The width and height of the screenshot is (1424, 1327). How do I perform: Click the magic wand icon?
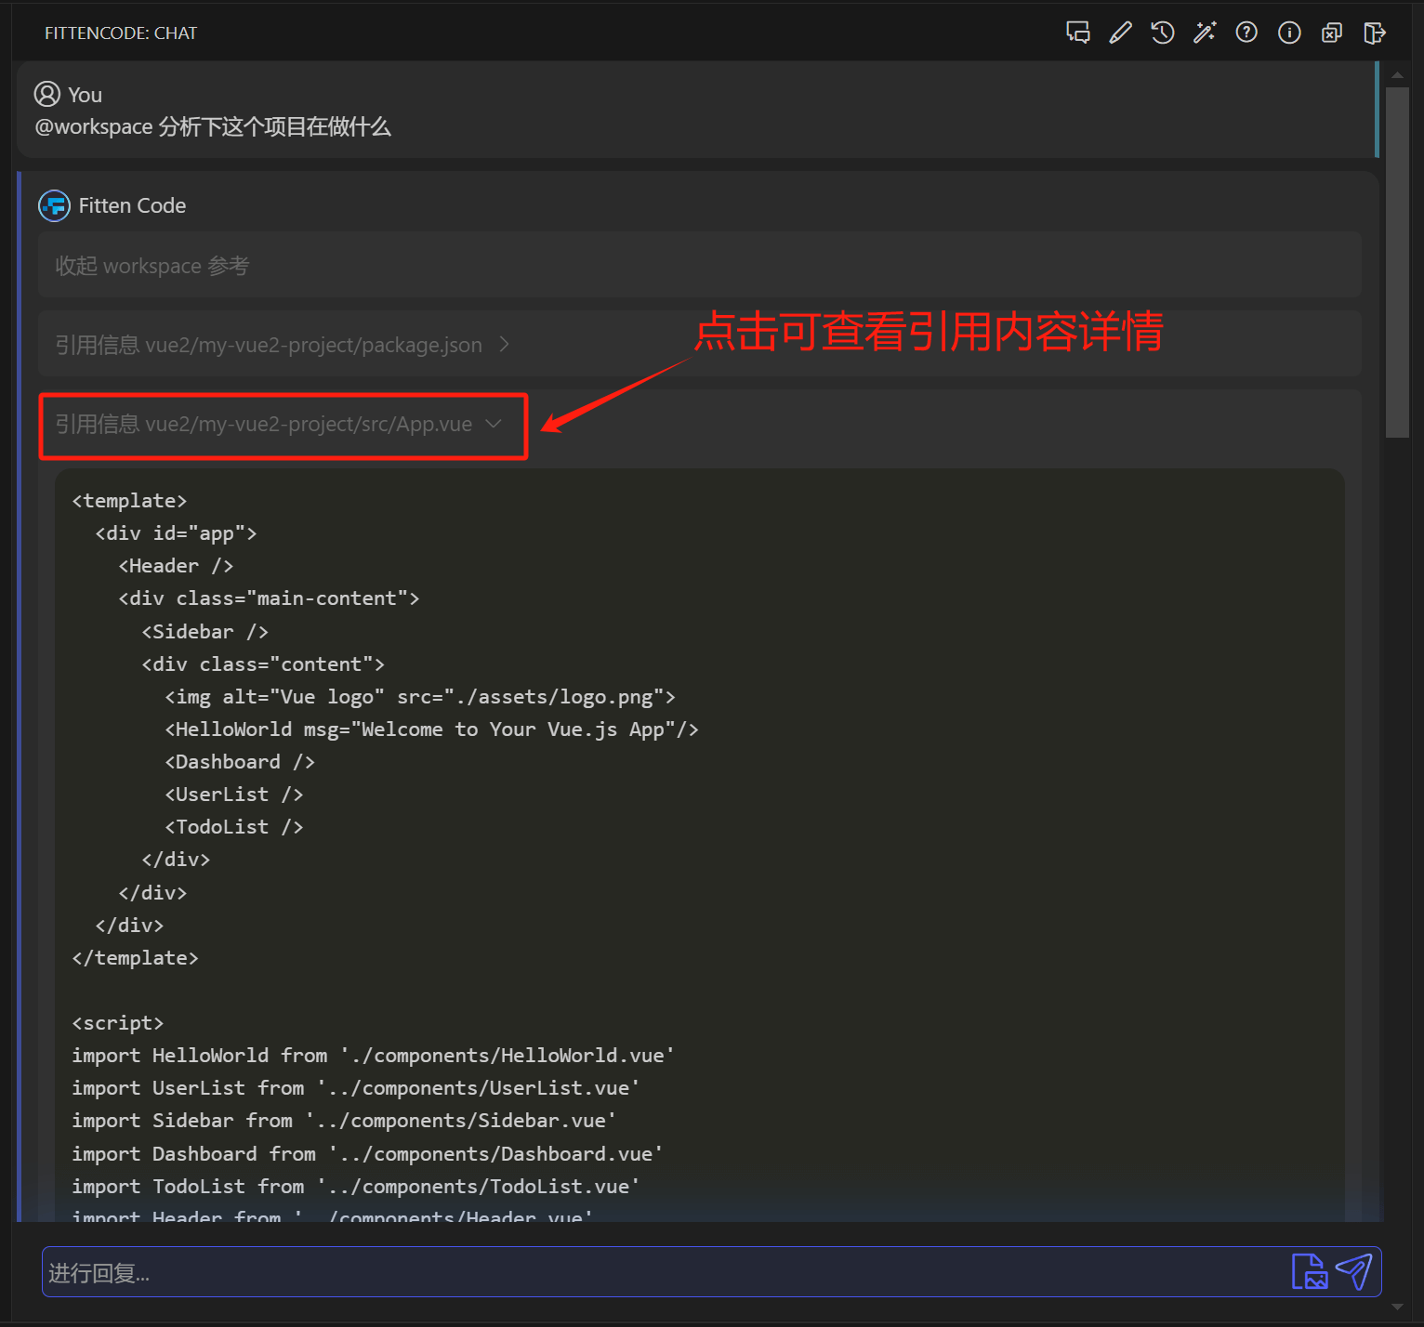pyautogui.click(x=1205, y=33)
